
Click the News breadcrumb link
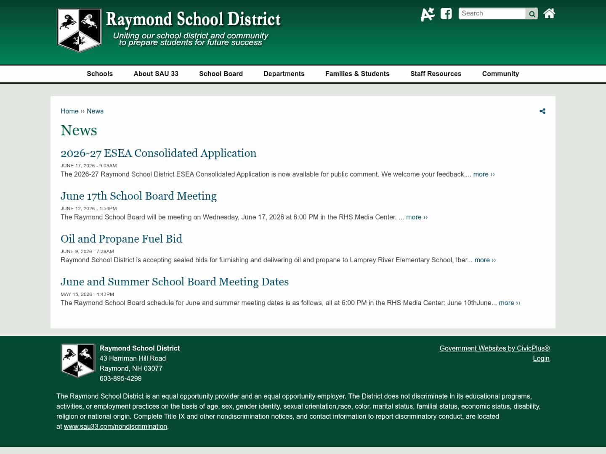(x=95, y=111)
